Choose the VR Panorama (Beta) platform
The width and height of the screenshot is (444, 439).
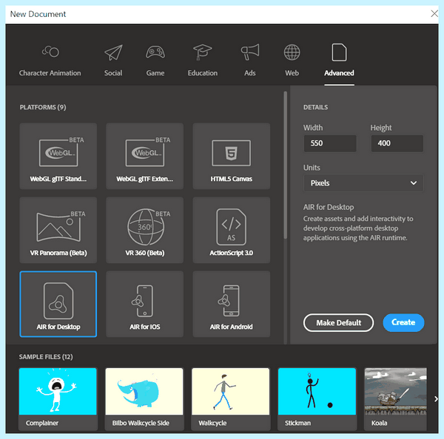[x=58, y=231]
